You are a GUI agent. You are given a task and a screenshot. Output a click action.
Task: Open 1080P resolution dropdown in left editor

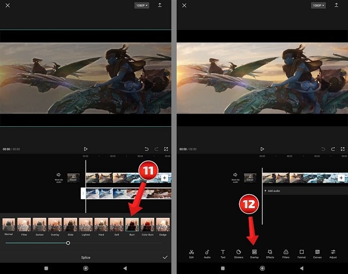(142, 5)
